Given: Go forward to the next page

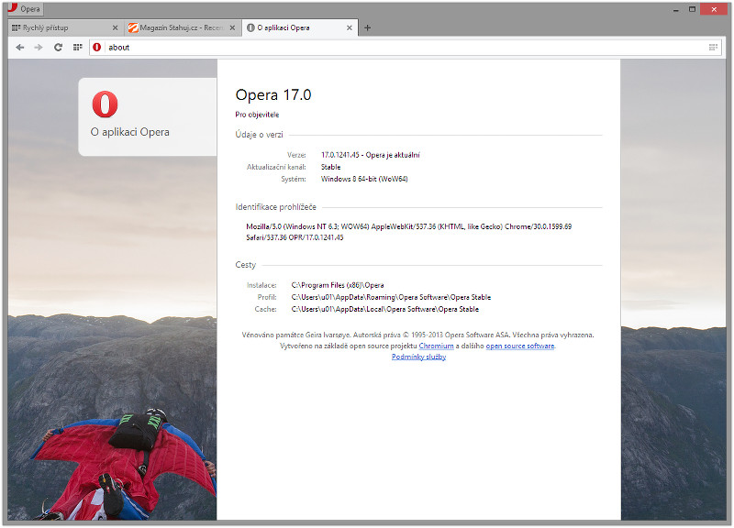Looking at the screenshot, I should click(39, 48).
